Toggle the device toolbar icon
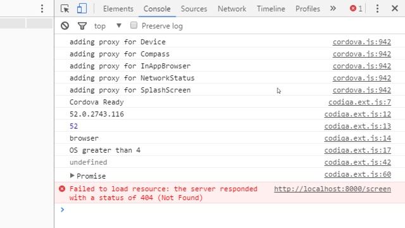Image resolution: width=405 pixels, height=228 pixels. (x=82, y=8)
